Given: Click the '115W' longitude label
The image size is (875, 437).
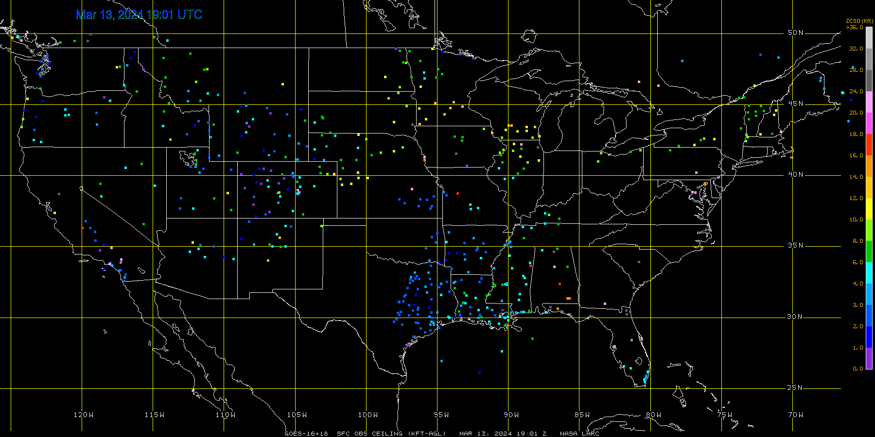Looking at the screenshot, I should click(x=155, y=415).
